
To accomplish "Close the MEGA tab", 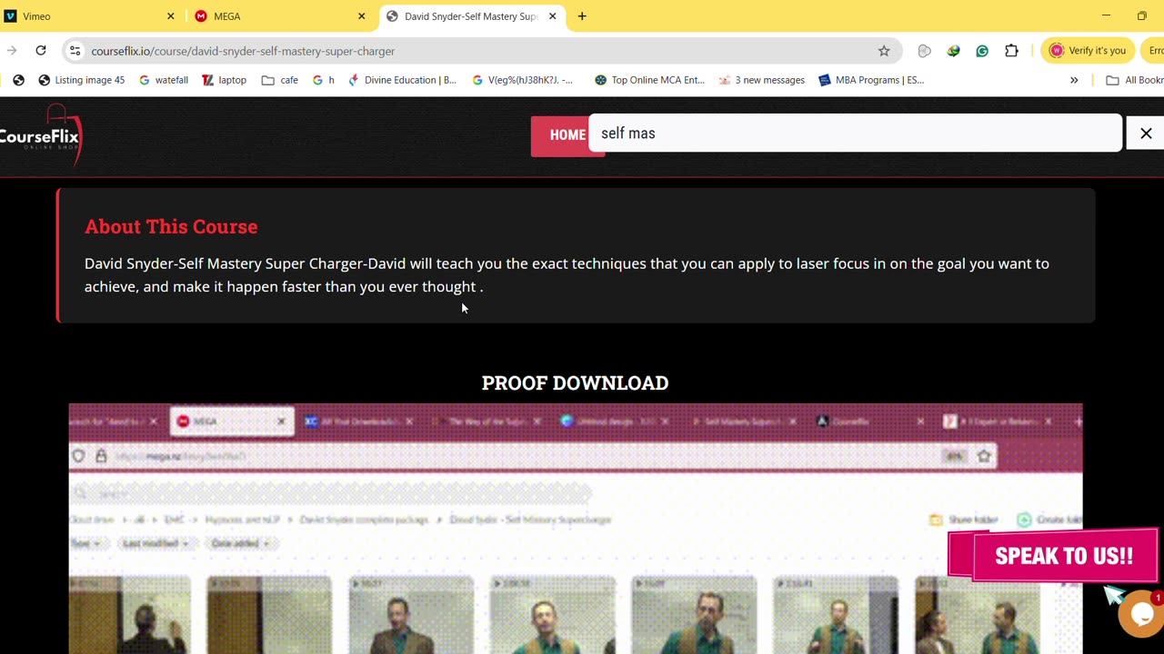I will tap(362, 16).
